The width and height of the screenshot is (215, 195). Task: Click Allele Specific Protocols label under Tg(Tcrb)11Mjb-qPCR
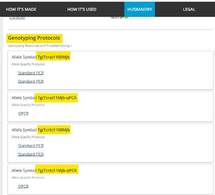(28, 178)
